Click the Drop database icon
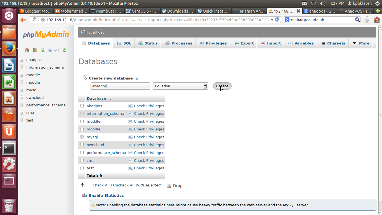The width and height of the screenshot is (382, 215). [169, 186]
